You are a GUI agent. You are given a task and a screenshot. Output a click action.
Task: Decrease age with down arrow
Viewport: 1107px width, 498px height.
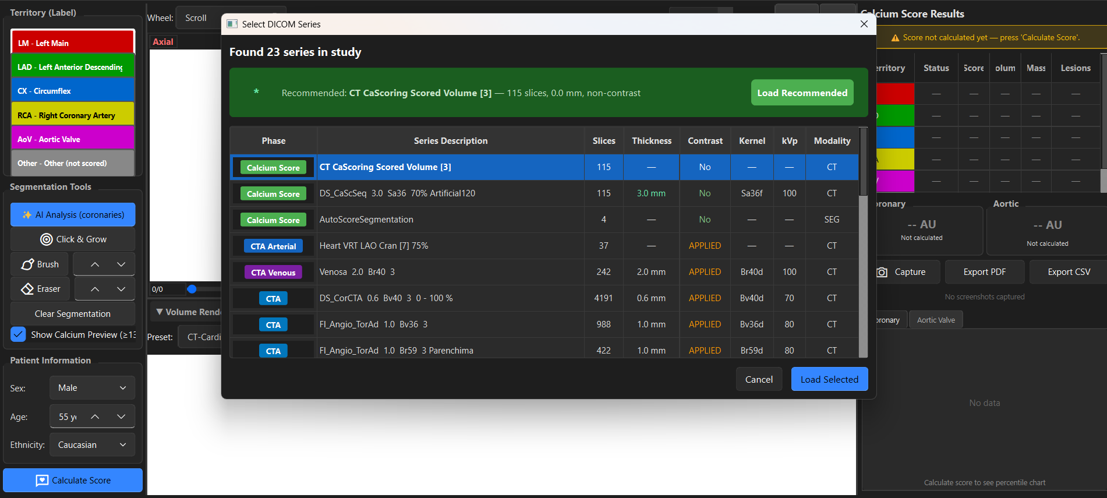121,416
